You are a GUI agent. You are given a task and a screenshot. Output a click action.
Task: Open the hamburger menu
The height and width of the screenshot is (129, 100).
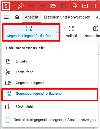pos(6,17)
